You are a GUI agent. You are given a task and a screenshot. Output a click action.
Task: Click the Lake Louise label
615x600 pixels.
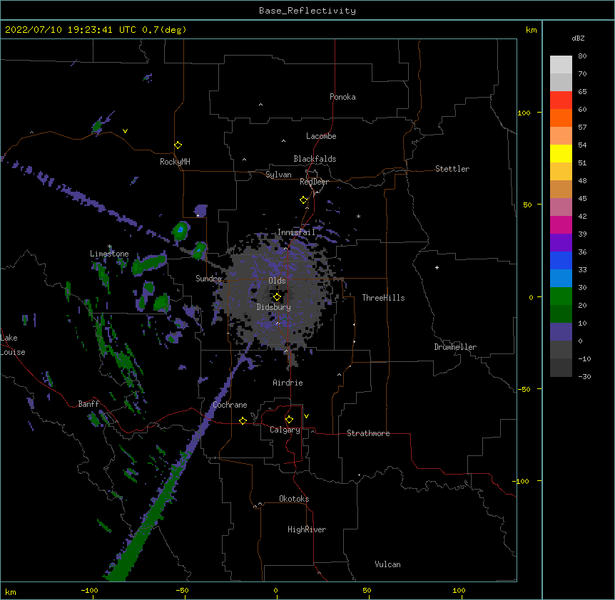pos(13,345)
